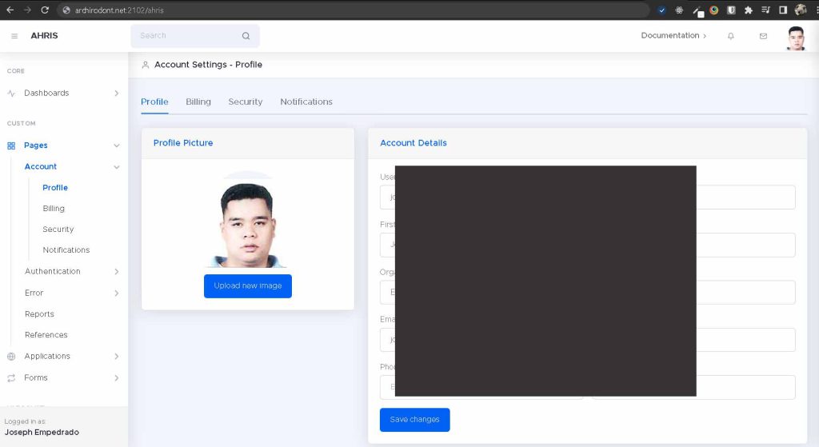Switch to the Security tab

pyautogui.click(x=245, y=102)
